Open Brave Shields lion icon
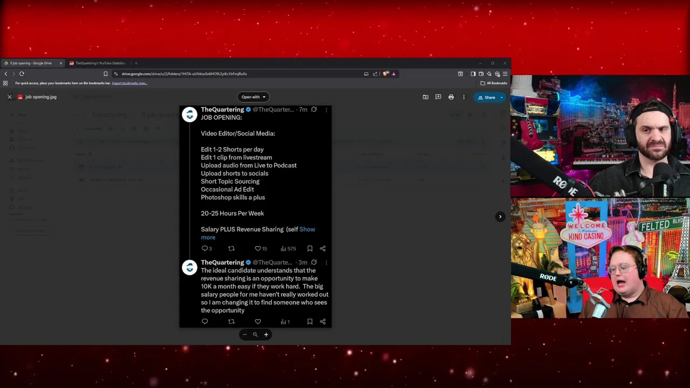Screen dimensions: 690x388 point(385,74)
